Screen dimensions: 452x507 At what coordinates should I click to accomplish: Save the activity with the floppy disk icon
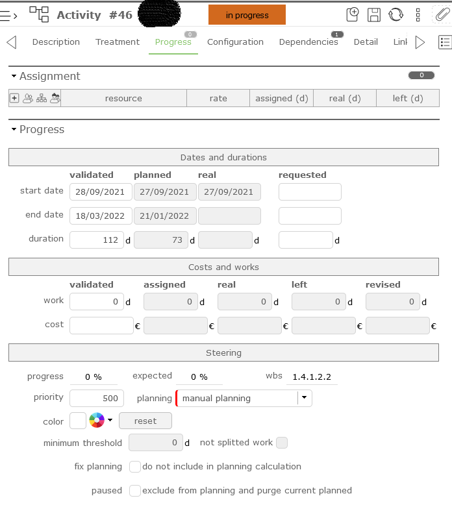(374, 14)
